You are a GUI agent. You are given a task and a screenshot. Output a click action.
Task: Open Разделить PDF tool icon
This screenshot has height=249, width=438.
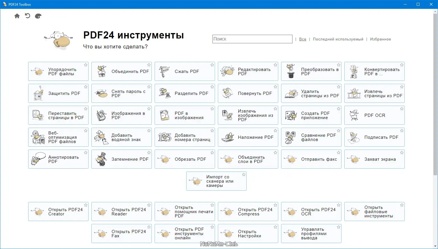coord(165,93)
